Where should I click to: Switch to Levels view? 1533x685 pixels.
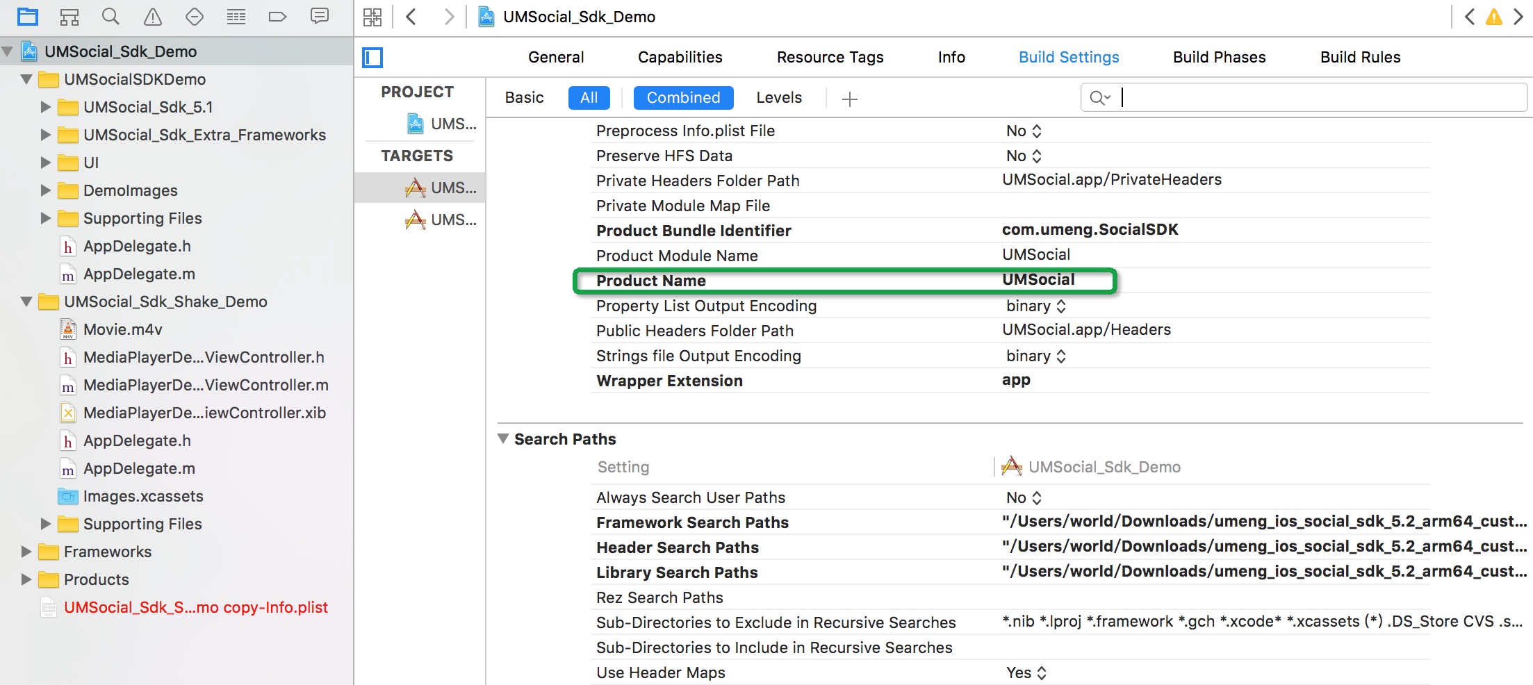(779, 98)
